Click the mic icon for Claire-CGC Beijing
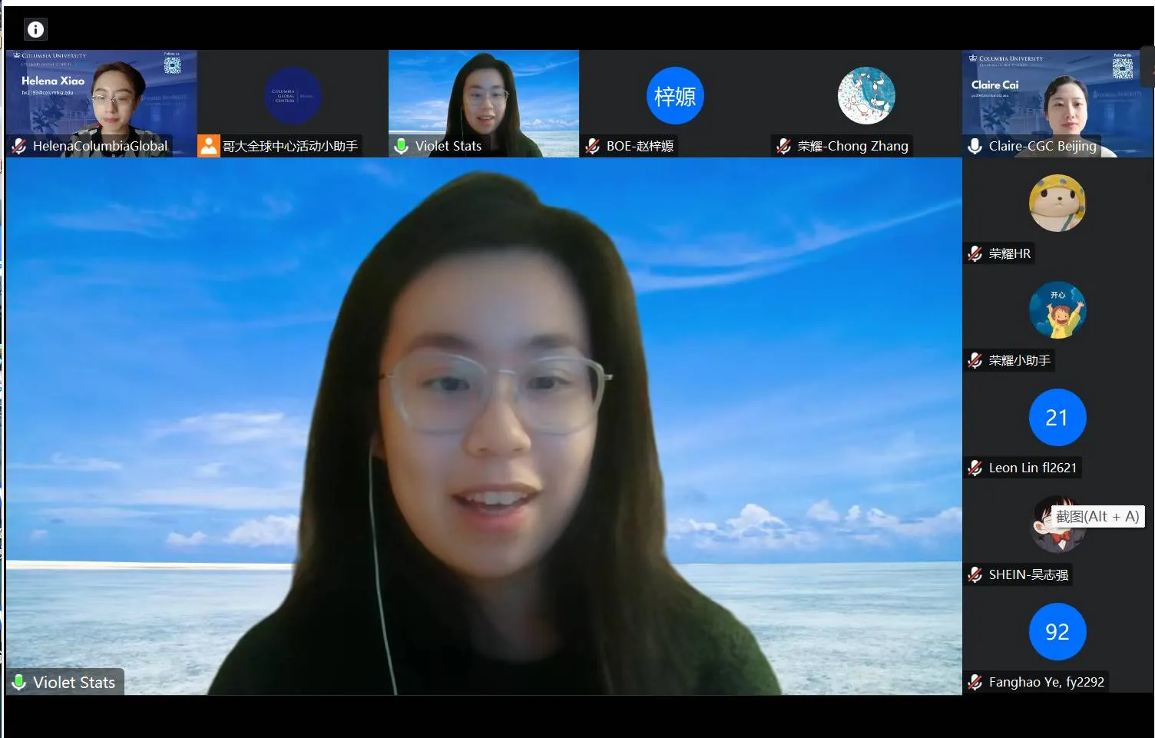Image resolution: width=1155 pixels, height=738 pixels. pyautogui.click(x=975, y=146)
